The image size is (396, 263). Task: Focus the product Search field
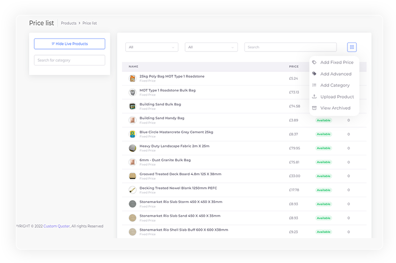(x=291, y=47)
